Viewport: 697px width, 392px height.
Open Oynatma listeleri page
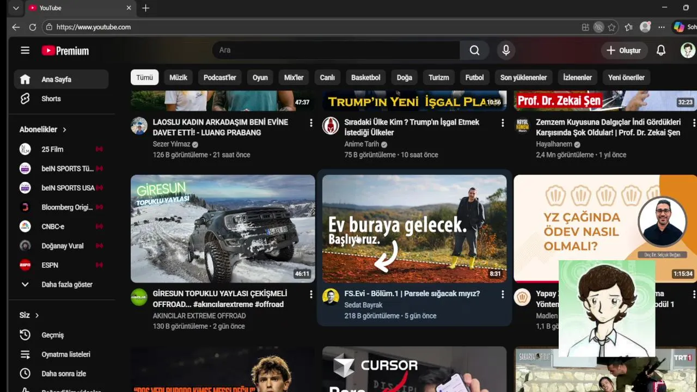pyautogui.click(x=61, y=354)
